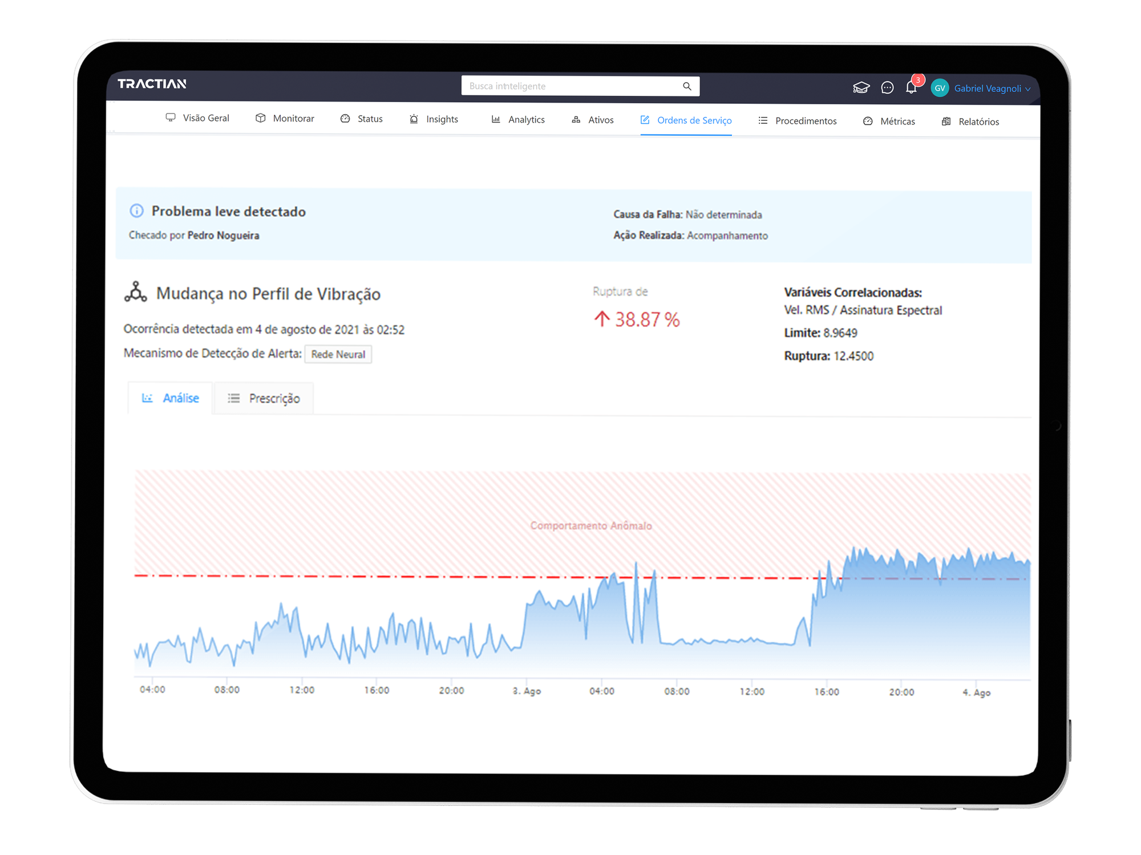Click the Pedro Nogueira name link
Image resolution: width=1141 pixels, height=855 pixels.
pyautogui.click(x=223, y=236)
